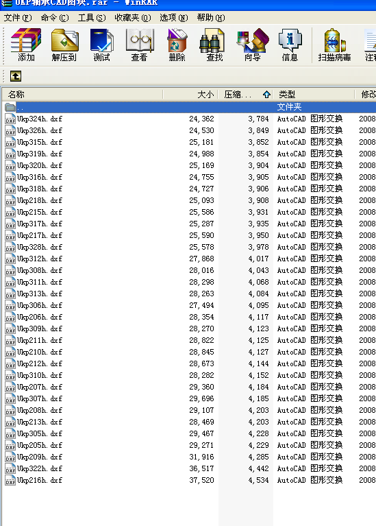Select file name Ukp207h.dxf
Viewport: 376px width, 526px height.
40,387
